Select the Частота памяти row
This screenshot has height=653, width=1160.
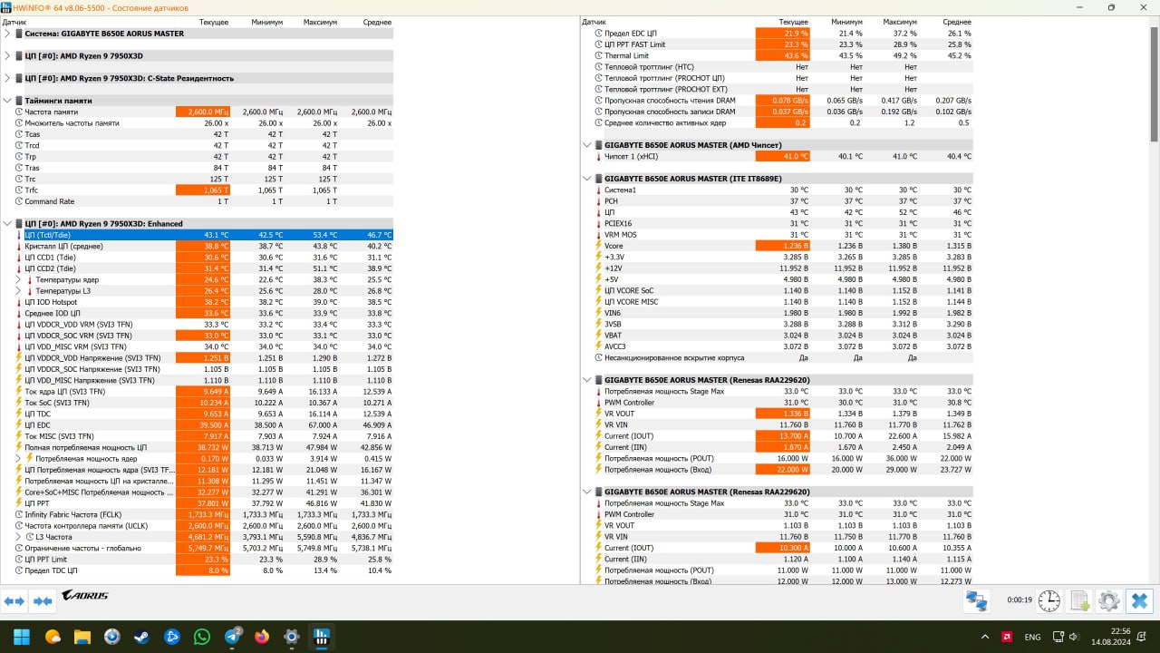(198, 112)
